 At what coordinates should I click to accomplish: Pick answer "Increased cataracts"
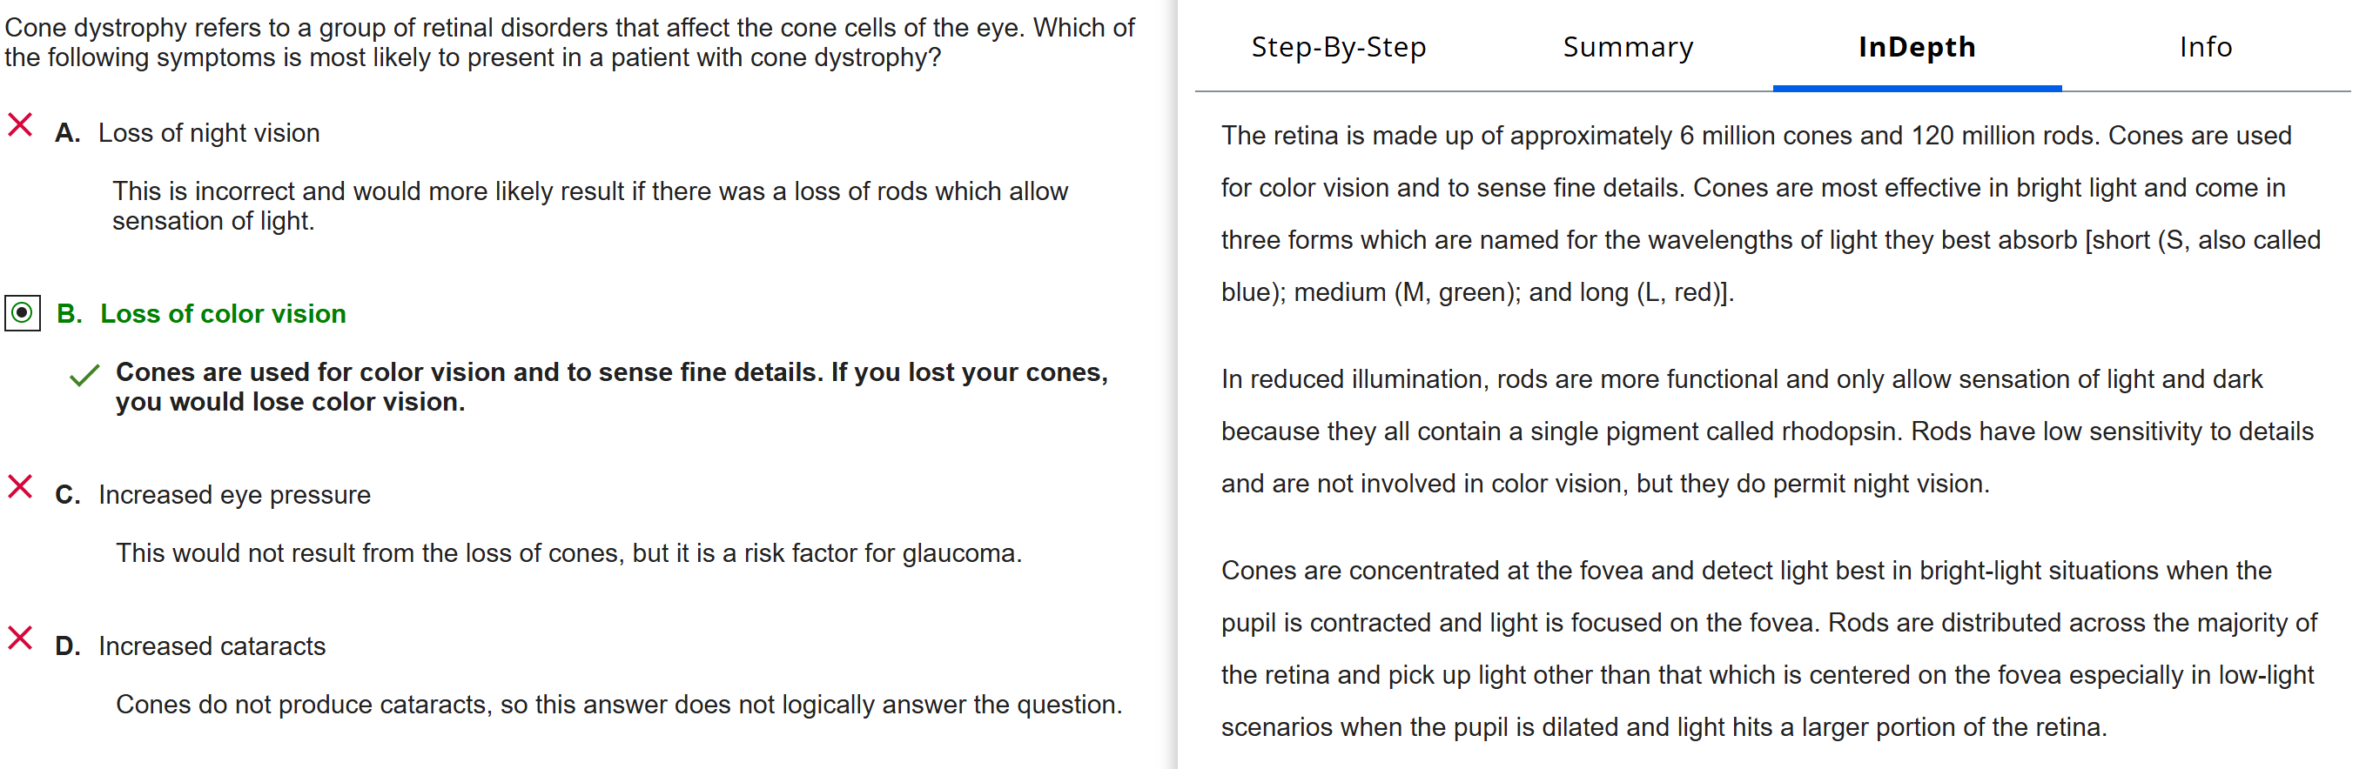click(x=212, y=646)
